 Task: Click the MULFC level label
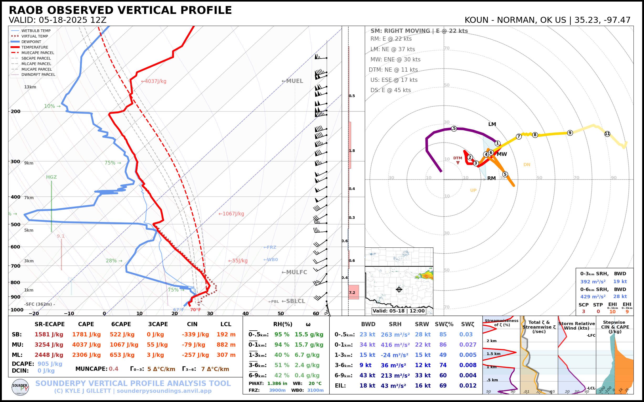pos(294,272)
